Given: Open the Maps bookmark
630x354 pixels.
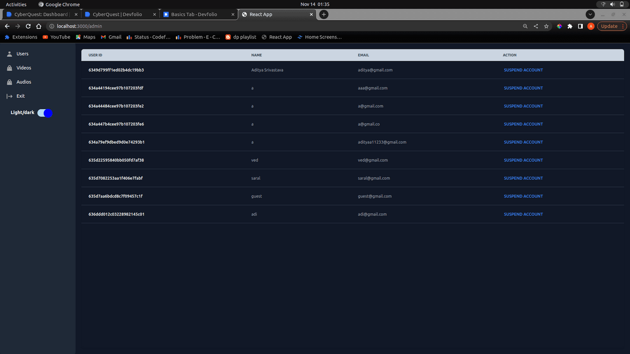Looking at the screenshot, I should pos(85,37).
